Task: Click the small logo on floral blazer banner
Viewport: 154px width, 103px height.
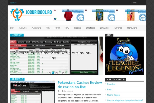Action: click(117, 10)
